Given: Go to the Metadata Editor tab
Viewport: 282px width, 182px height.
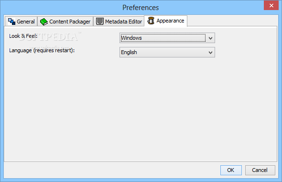Looking at the screenshot, I should click(x=119, y=22).
